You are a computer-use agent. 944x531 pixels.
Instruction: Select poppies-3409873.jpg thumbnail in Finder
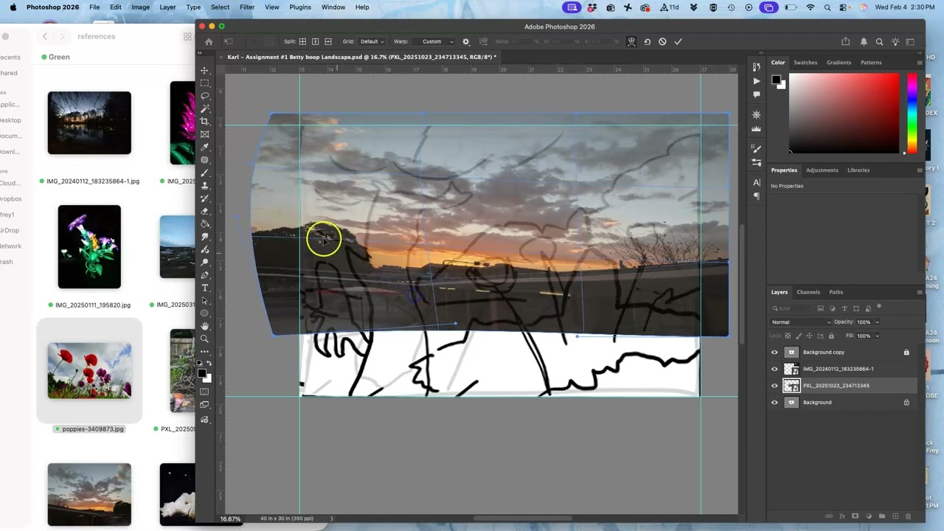pos(89,371)
